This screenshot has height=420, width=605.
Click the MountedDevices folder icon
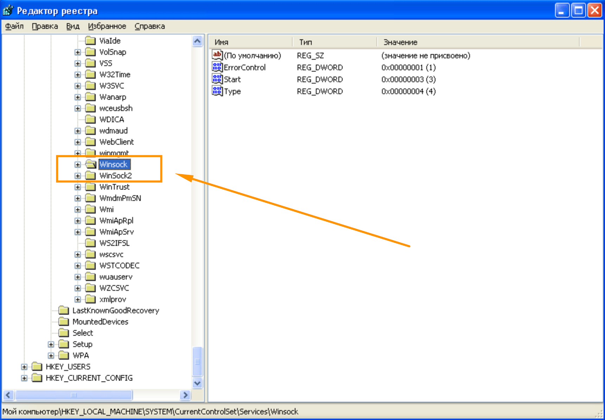[x=64, y=322]
